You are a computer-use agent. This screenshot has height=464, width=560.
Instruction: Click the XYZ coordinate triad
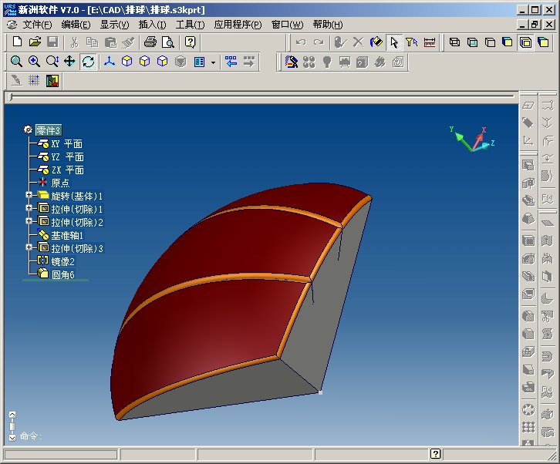pyautogui.click(x=472, y=140)
